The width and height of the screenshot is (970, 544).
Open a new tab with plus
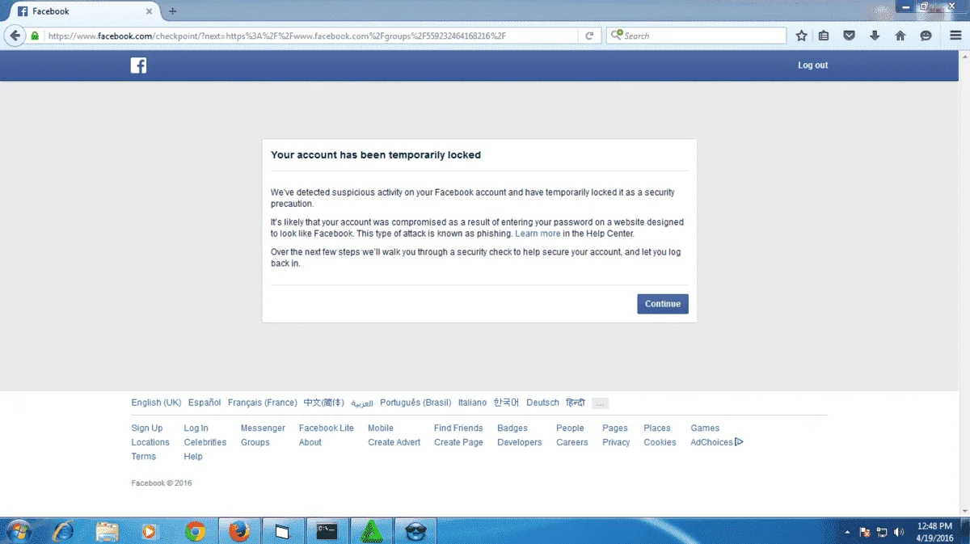pos(172,11)
